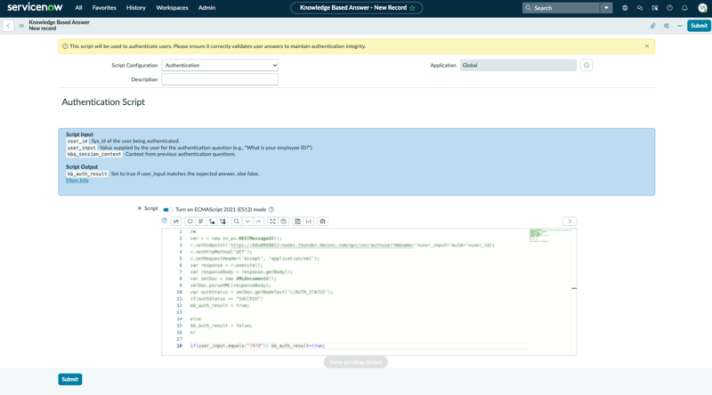The image size is (712, 395).
Task: Click the Application field showing Global
Action: 518,65
